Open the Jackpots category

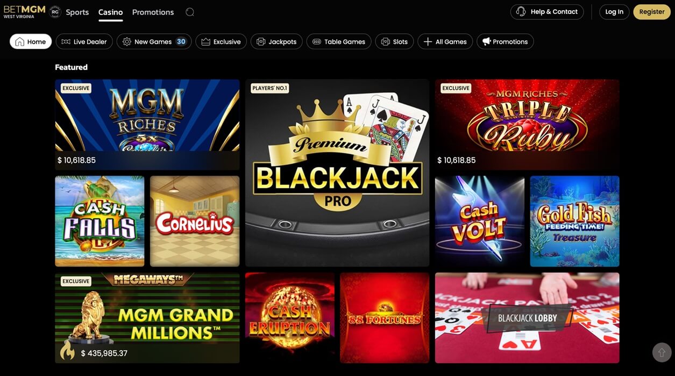pyautogui.click(x=276, y=41)
